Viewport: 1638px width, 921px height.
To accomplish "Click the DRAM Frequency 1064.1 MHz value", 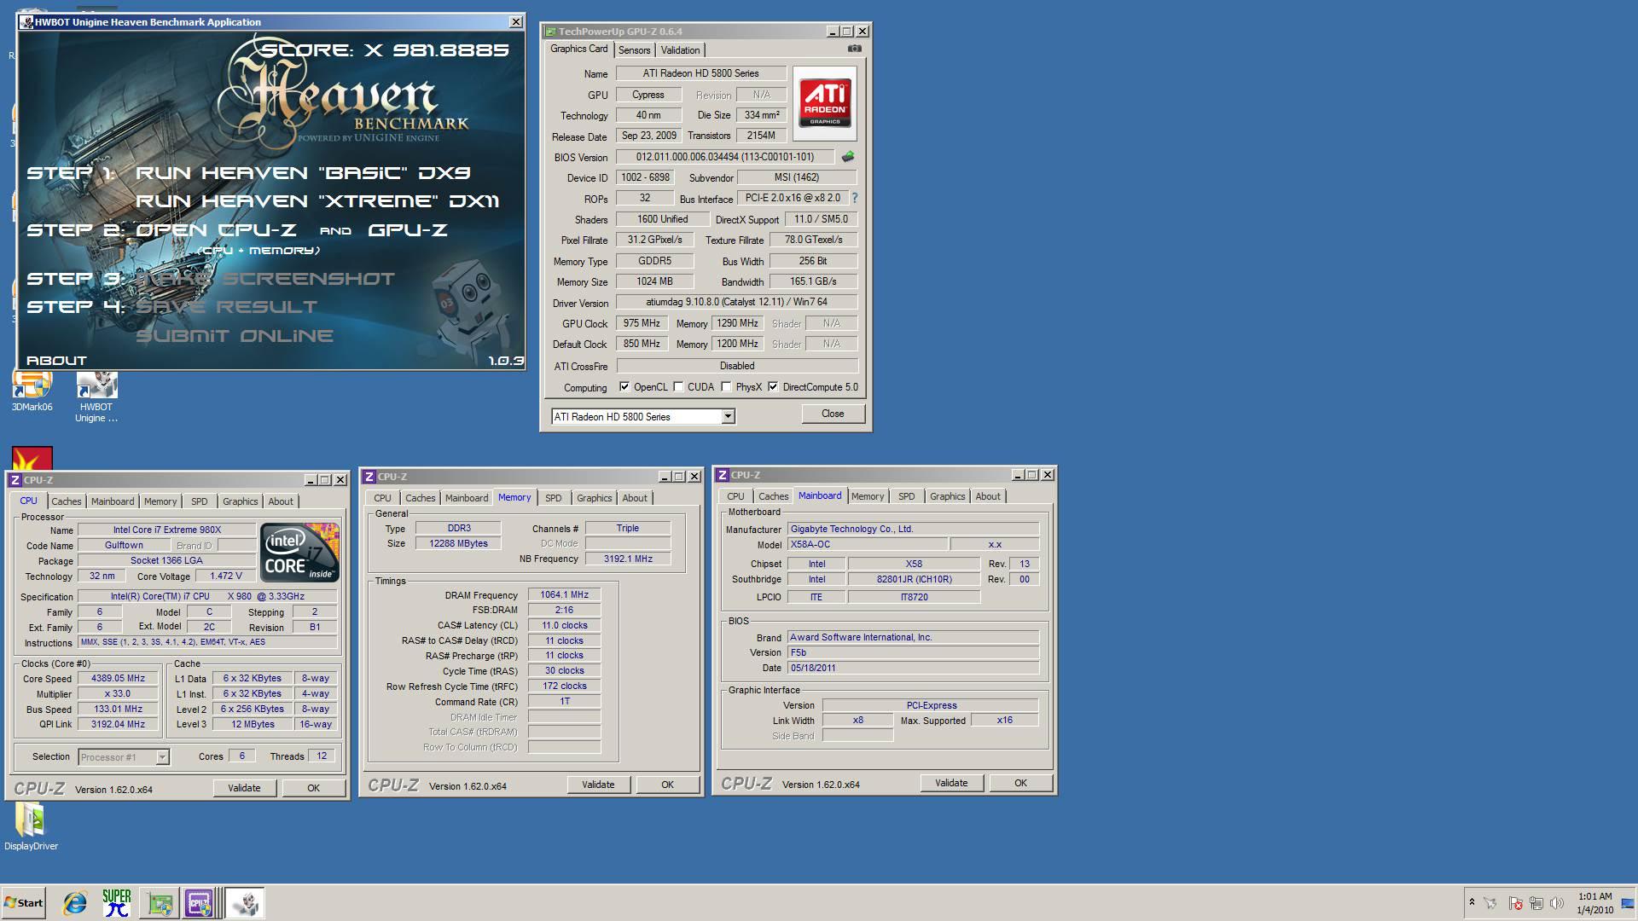I will click(564, 595).
